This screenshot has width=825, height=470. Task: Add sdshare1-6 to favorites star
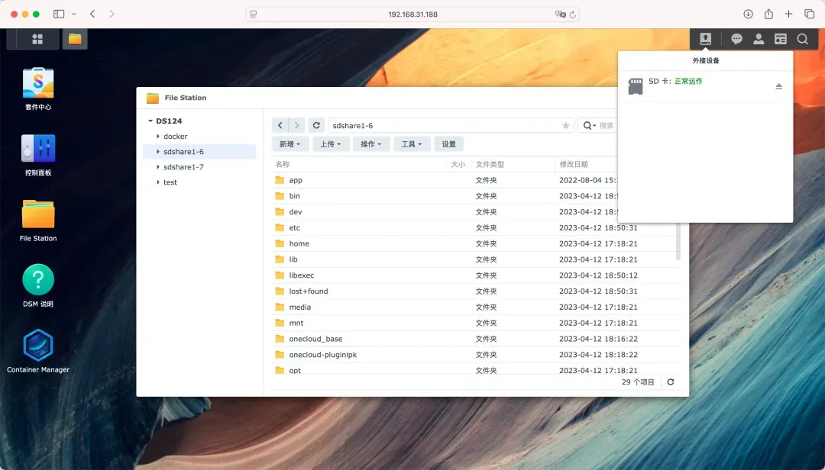click(565, 125)
